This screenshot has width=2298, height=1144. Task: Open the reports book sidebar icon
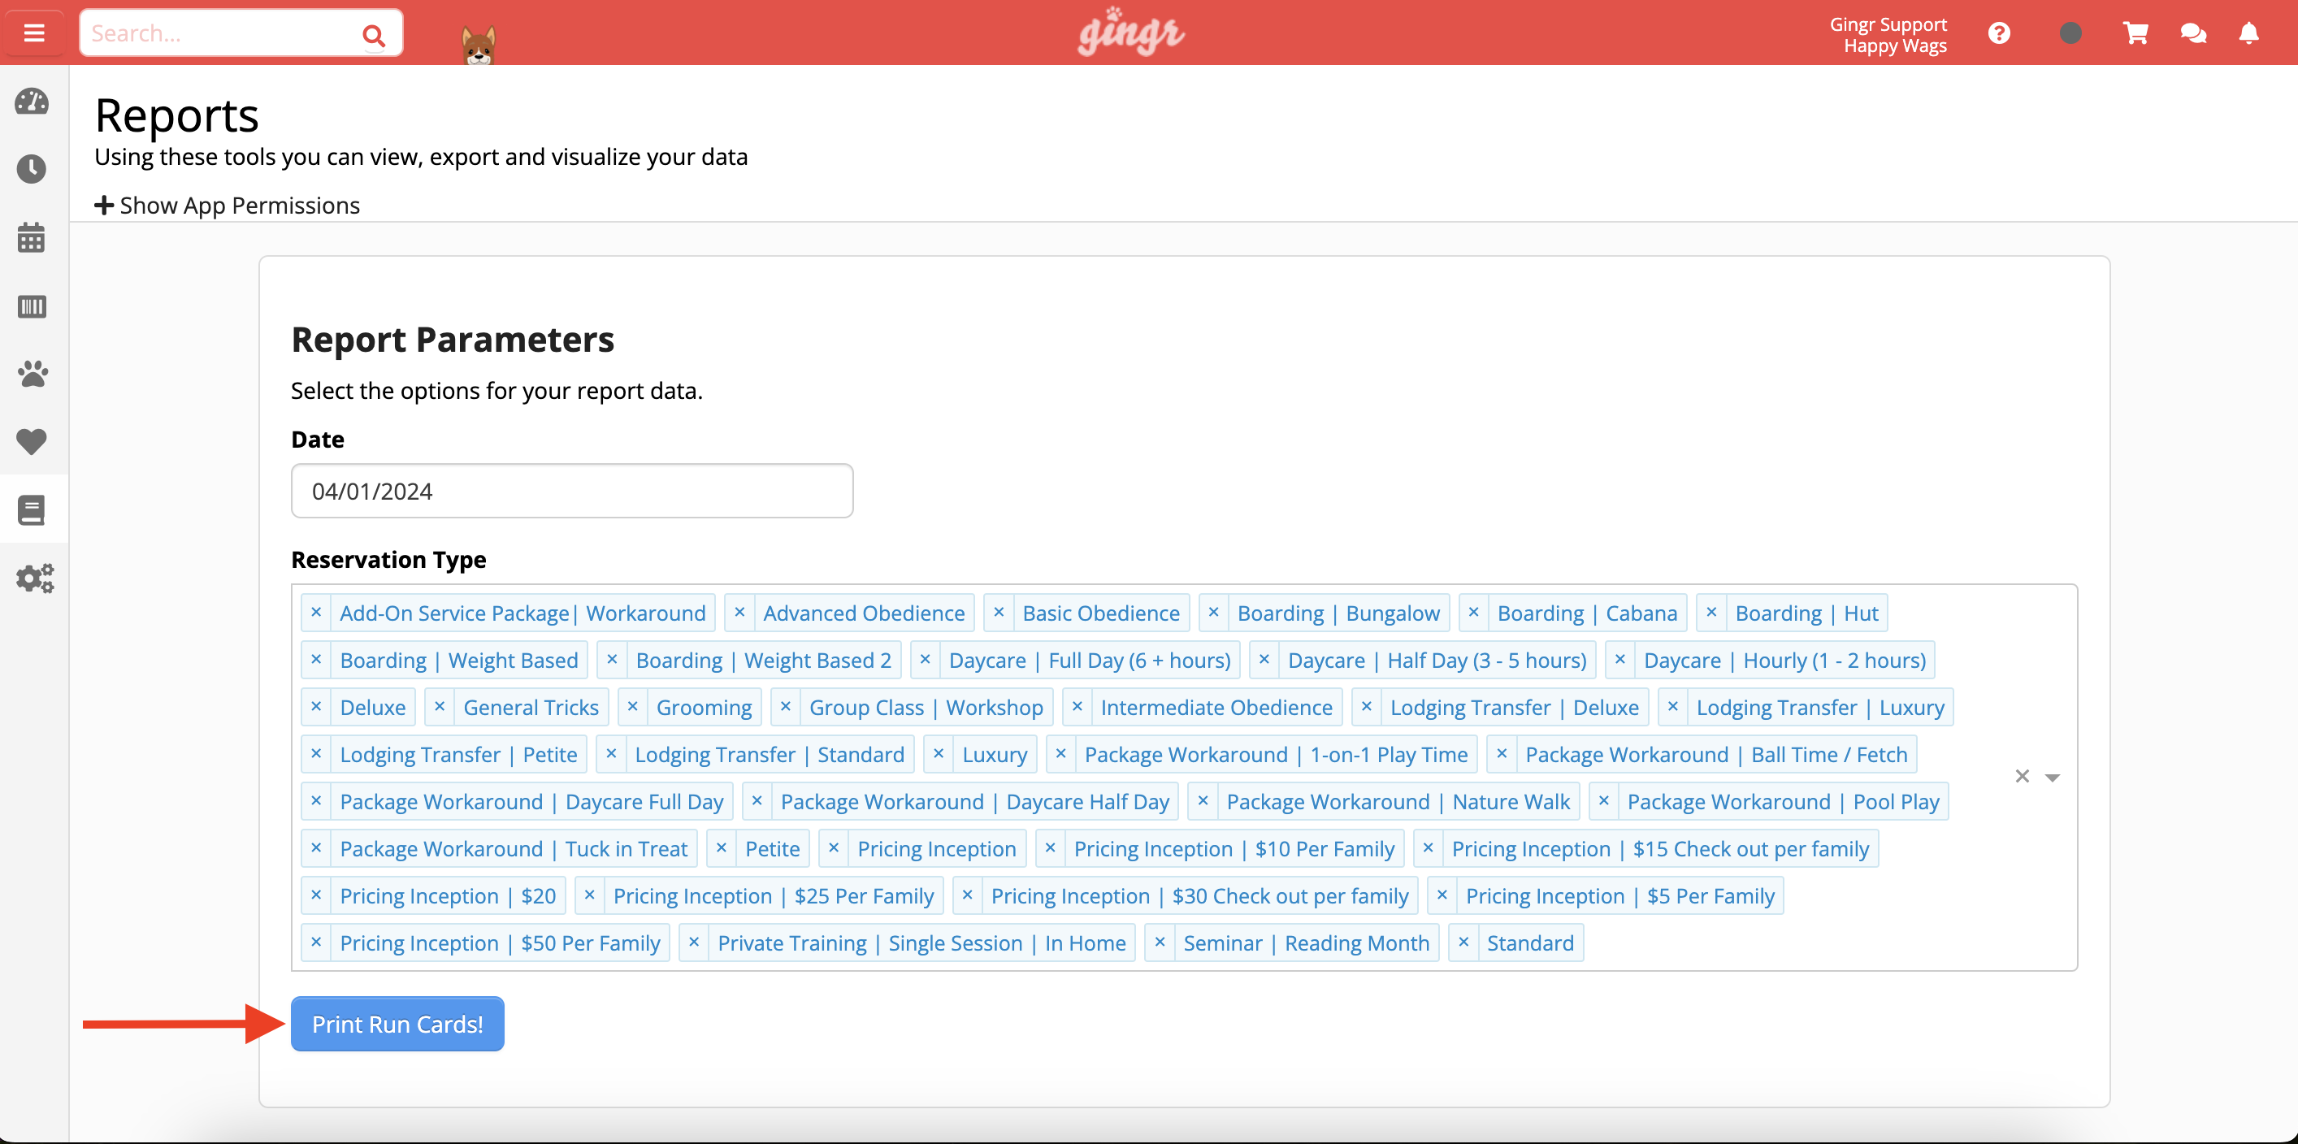[x=33, y=510]
